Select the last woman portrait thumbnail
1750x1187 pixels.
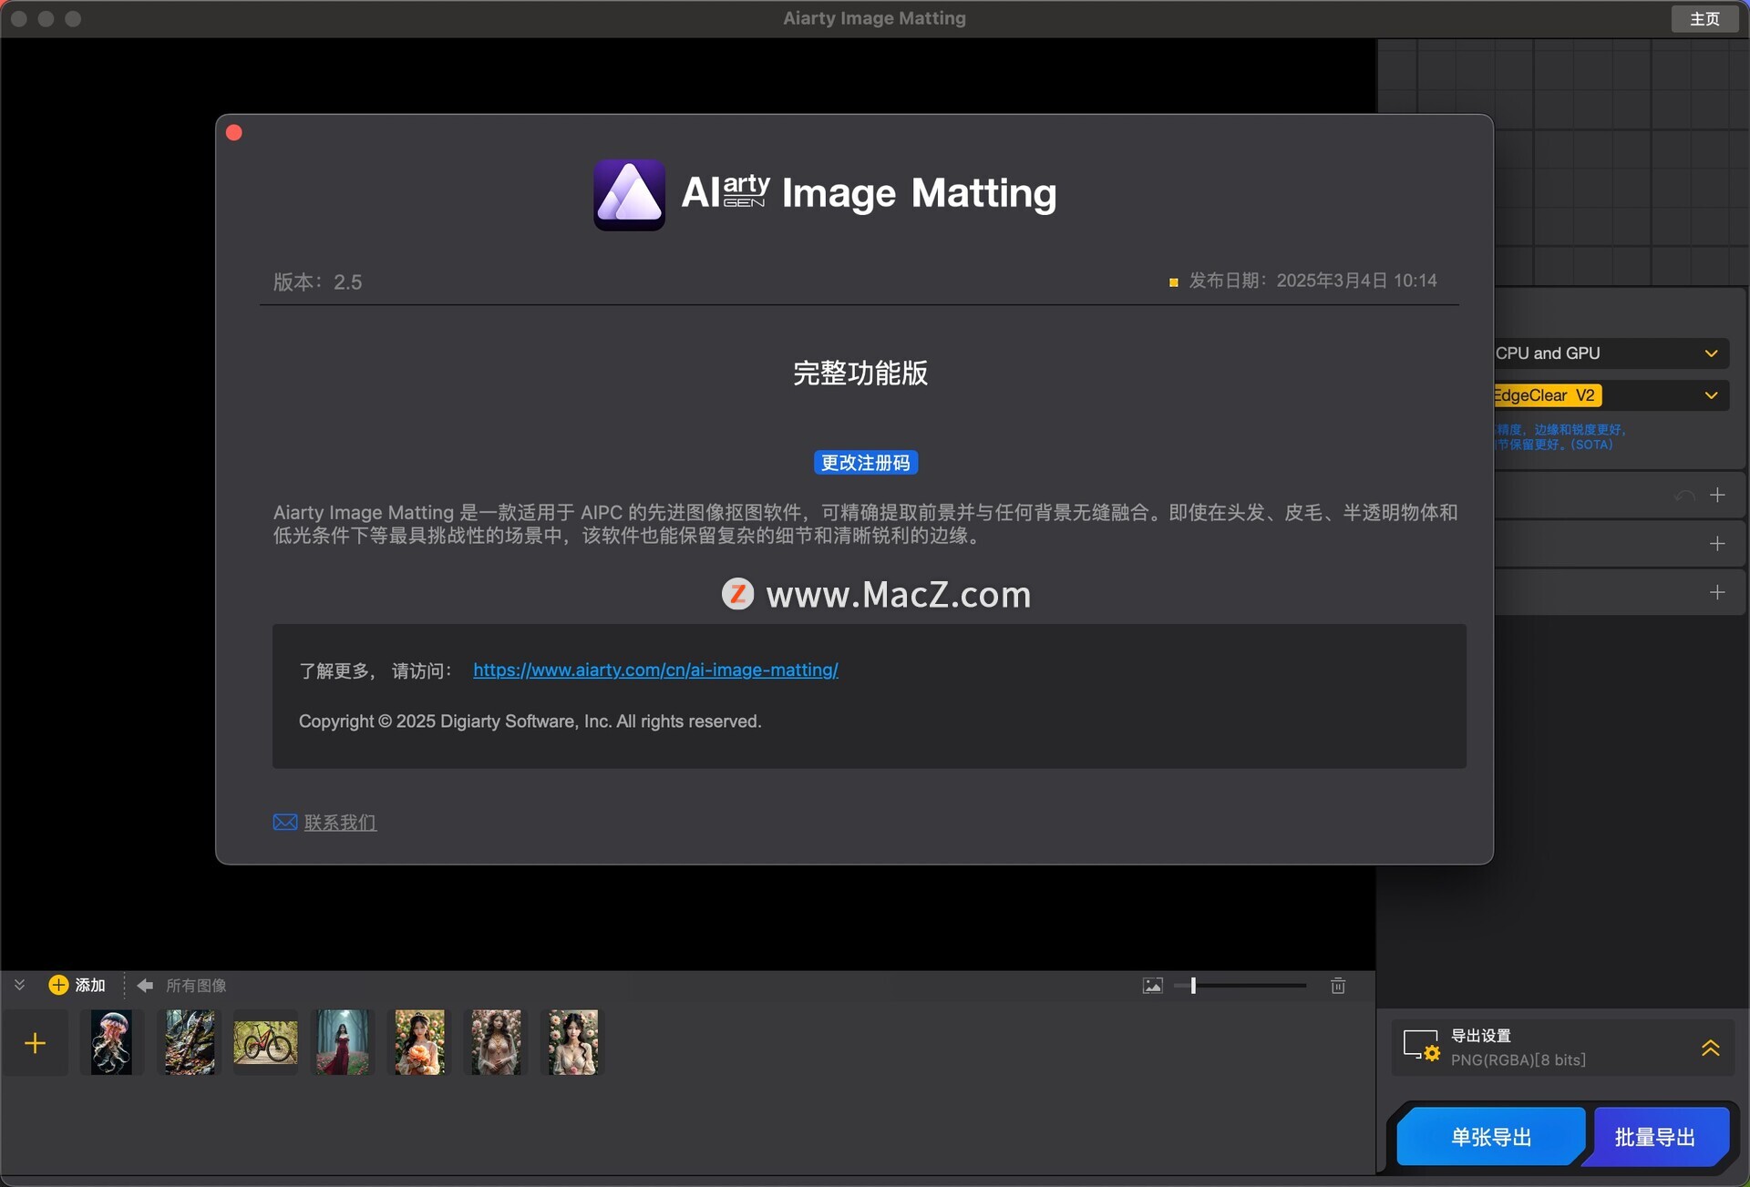(573, 1043)
